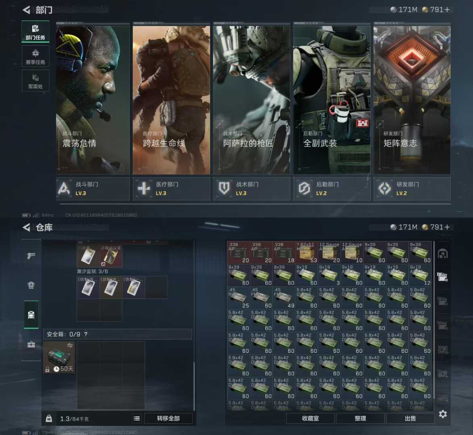The image size is (473, 435).
Task: Select the highlighted level IV storage box icon
Action: [442, 277]
